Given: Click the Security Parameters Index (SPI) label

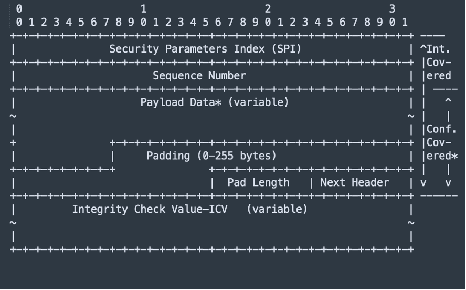Looking at the screenshot, I should click(205, 49).
